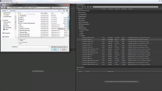This screenshot has height=91, width=162.
Task: Click the export presets icon in Preset Browser
Action: coord(91,7)
